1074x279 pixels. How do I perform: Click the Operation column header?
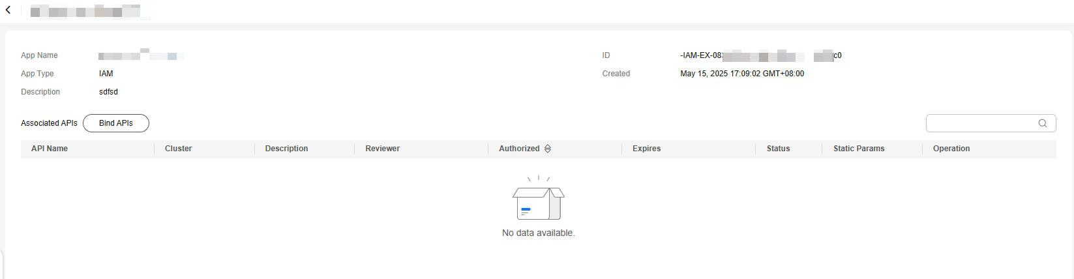951,149
